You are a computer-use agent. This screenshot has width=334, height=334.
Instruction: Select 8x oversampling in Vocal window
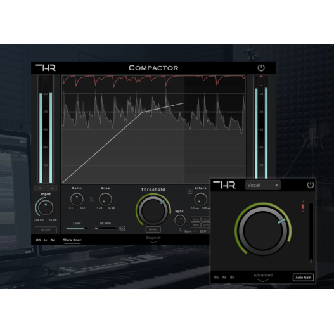(232, 278)
